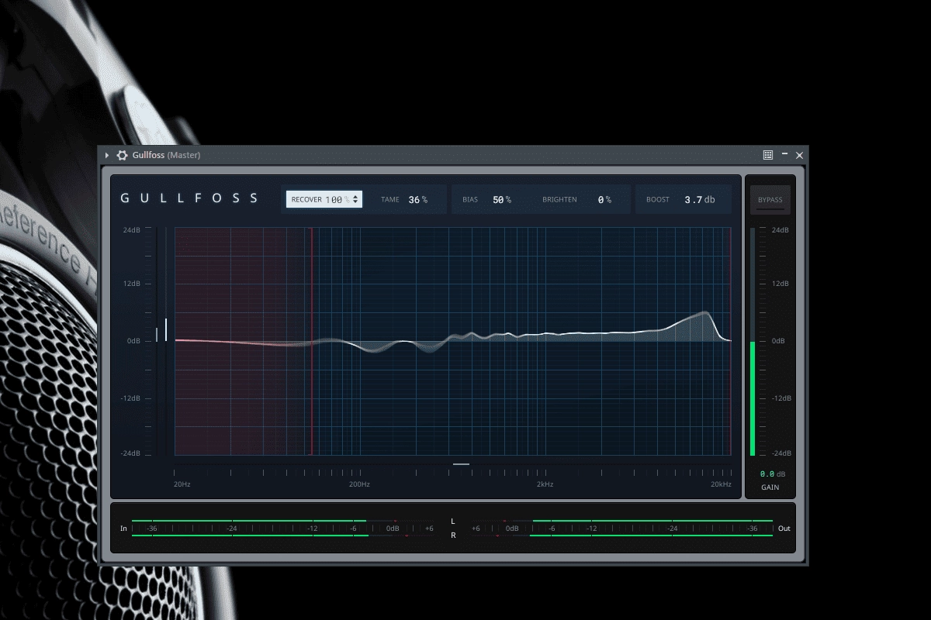Image resolution: width=931 pixels, height=620 pixels.
Task: Click the 200Hz frequency axis label
Action: click(359, 484)
